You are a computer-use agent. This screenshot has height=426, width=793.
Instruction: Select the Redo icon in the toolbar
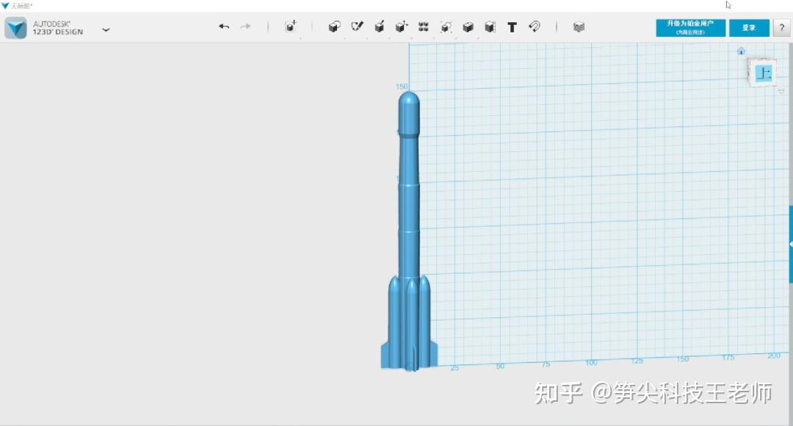pos(244,26)
